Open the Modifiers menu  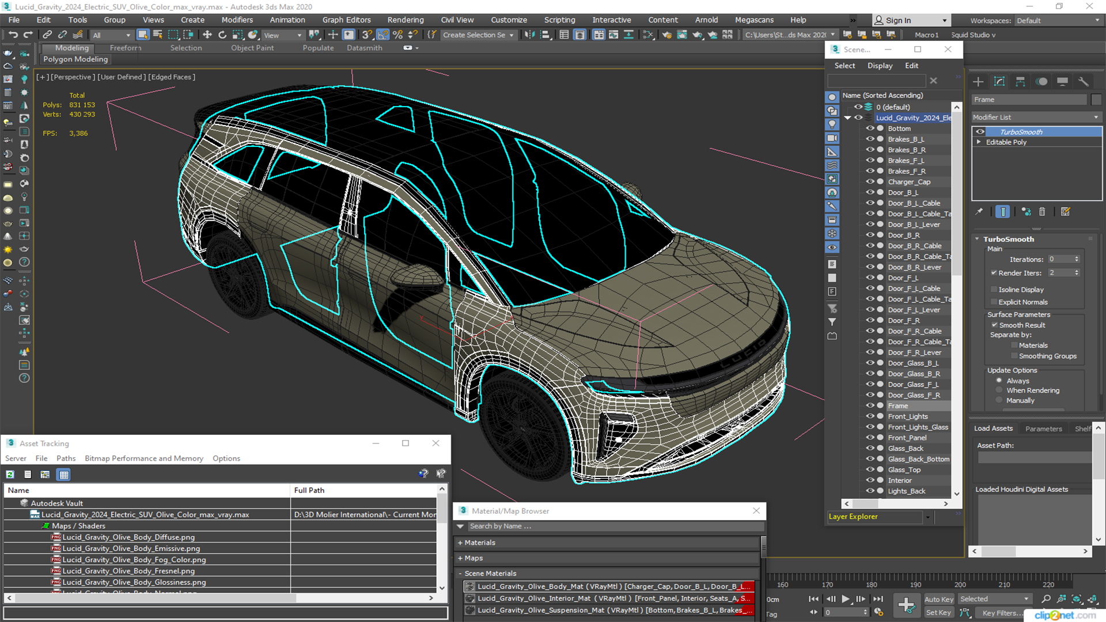point(237,20)
